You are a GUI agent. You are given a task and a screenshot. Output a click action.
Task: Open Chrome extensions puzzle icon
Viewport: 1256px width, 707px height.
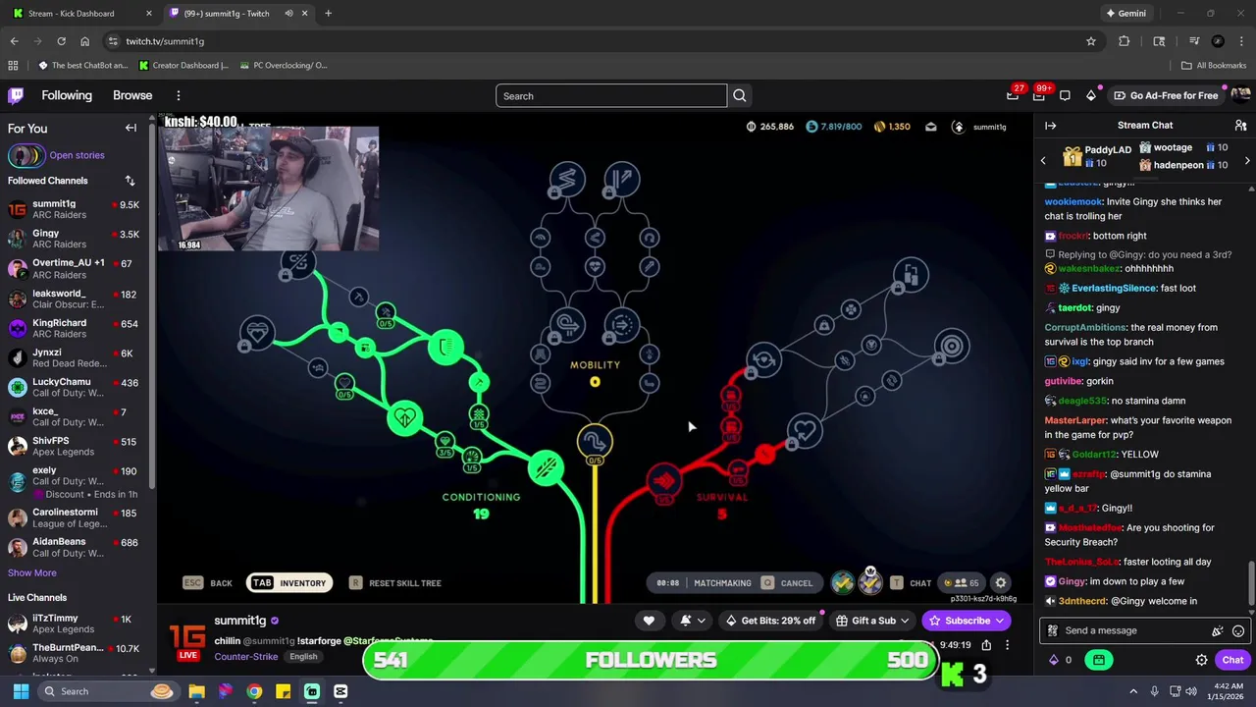pos(1125,41)
